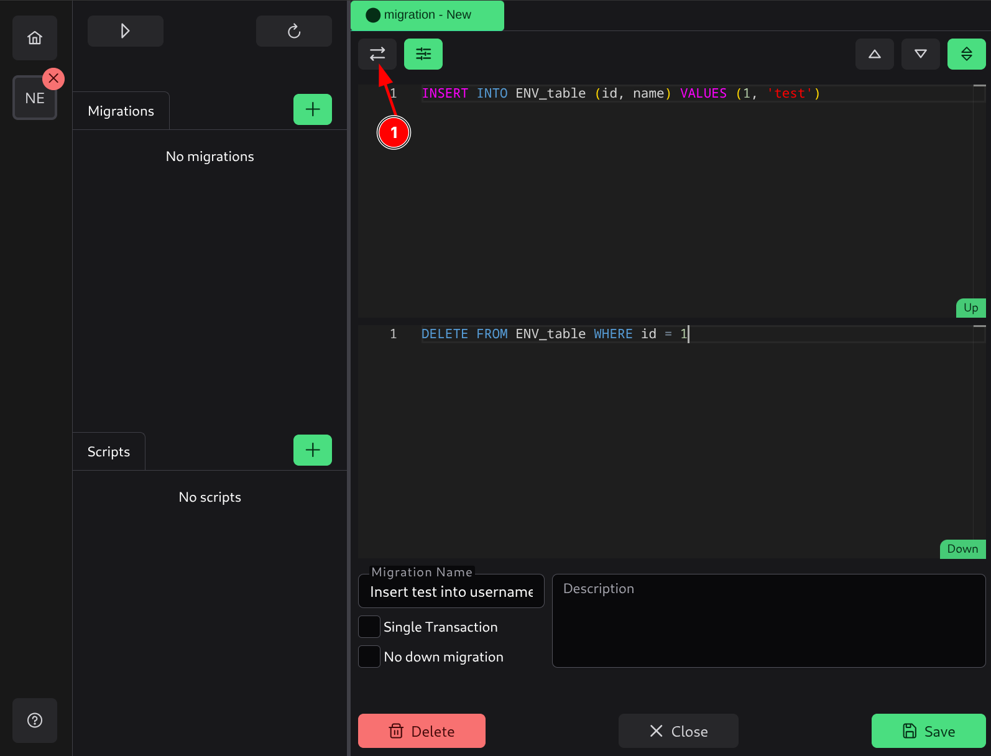The height and width of the screenshot is (756, 991).
Task: Enable the Single Transaction checkbox
Action: click(369, 627)
